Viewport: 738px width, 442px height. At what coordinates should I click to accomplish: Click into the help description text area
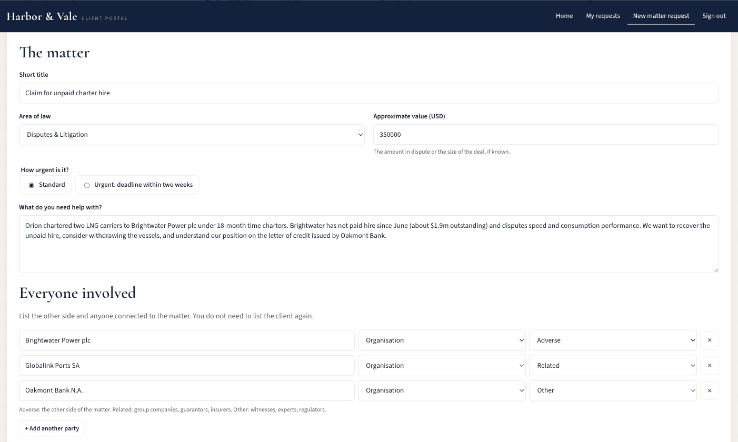[x=369, y=244]
